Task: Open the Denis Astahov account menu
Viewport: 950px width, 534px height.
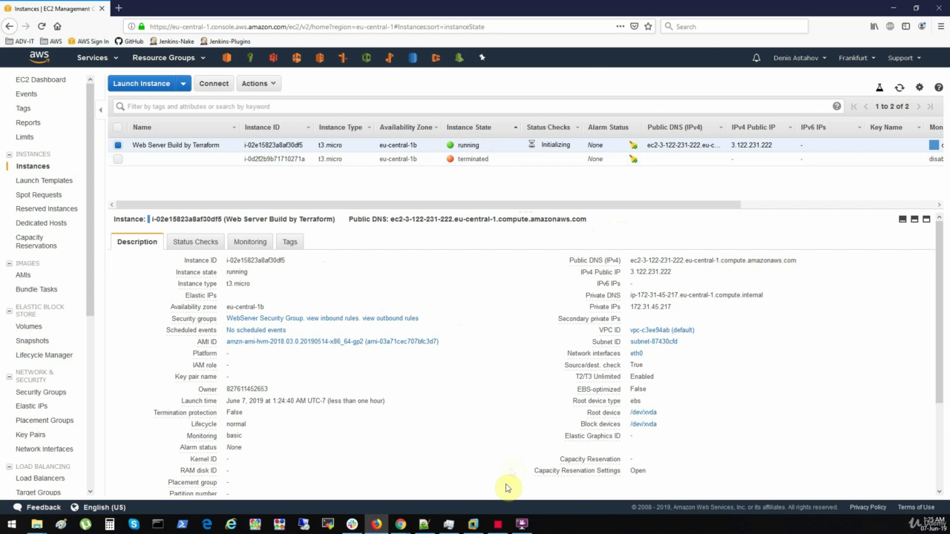Action: 801,58
